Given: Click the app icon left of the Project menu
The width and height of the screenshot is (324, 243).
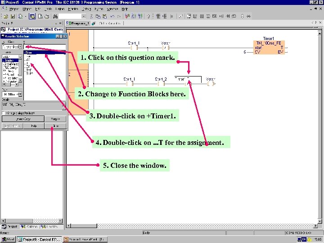Looking at the screenshot, I should click(4, 9).
